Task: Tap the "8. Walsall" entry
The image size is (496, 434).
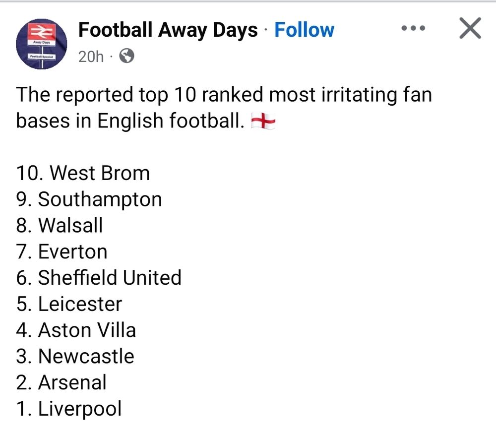Action: tap(60, 226)
